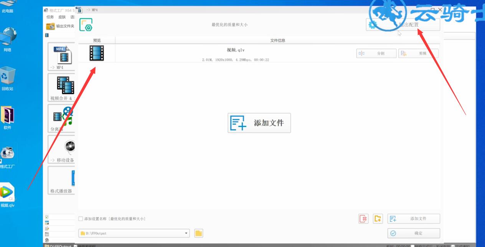Confirm with the 确定 button
Image resolution: width=485 pixels, height=247 pixels.
414,233
